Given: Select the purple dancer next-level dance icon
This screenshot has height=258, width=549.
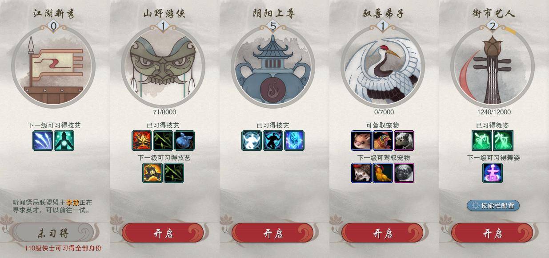Looking at the screenshot, I should click(493, 173).
